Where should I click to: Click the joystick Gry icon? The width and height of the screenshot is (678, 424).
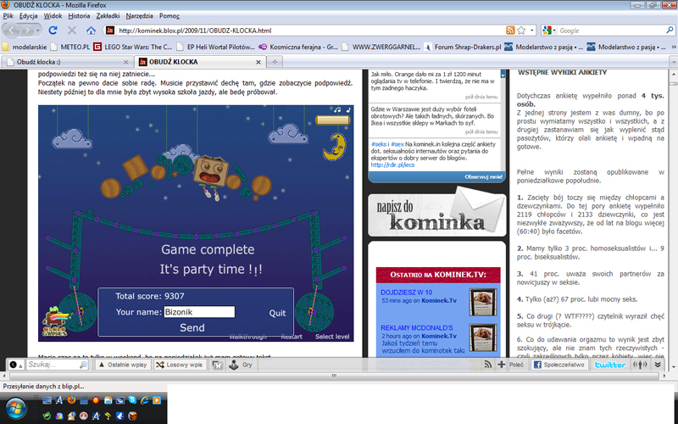pos(234,365)
